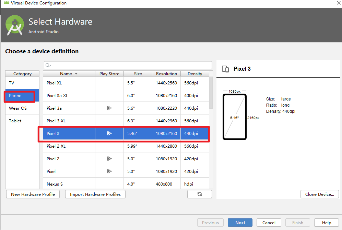Image resolution: width=342 pixels, height=230 pixels.
Task: Select the Nexus S device row
Action: 126,184
